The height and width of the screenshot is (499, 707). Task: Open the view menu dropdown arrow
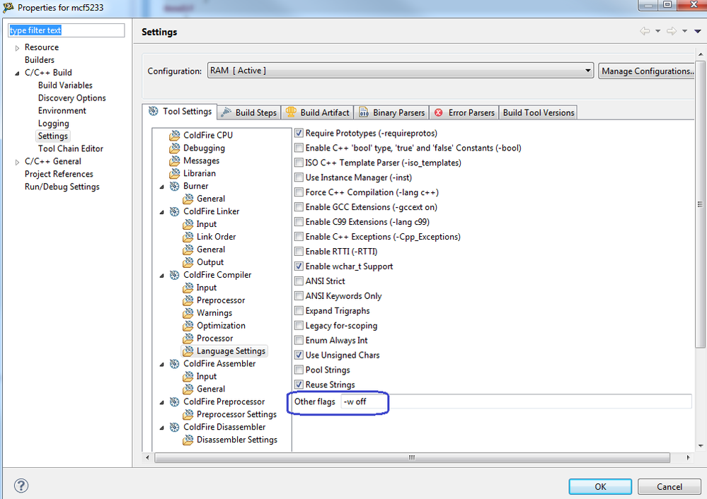(698, 31)
